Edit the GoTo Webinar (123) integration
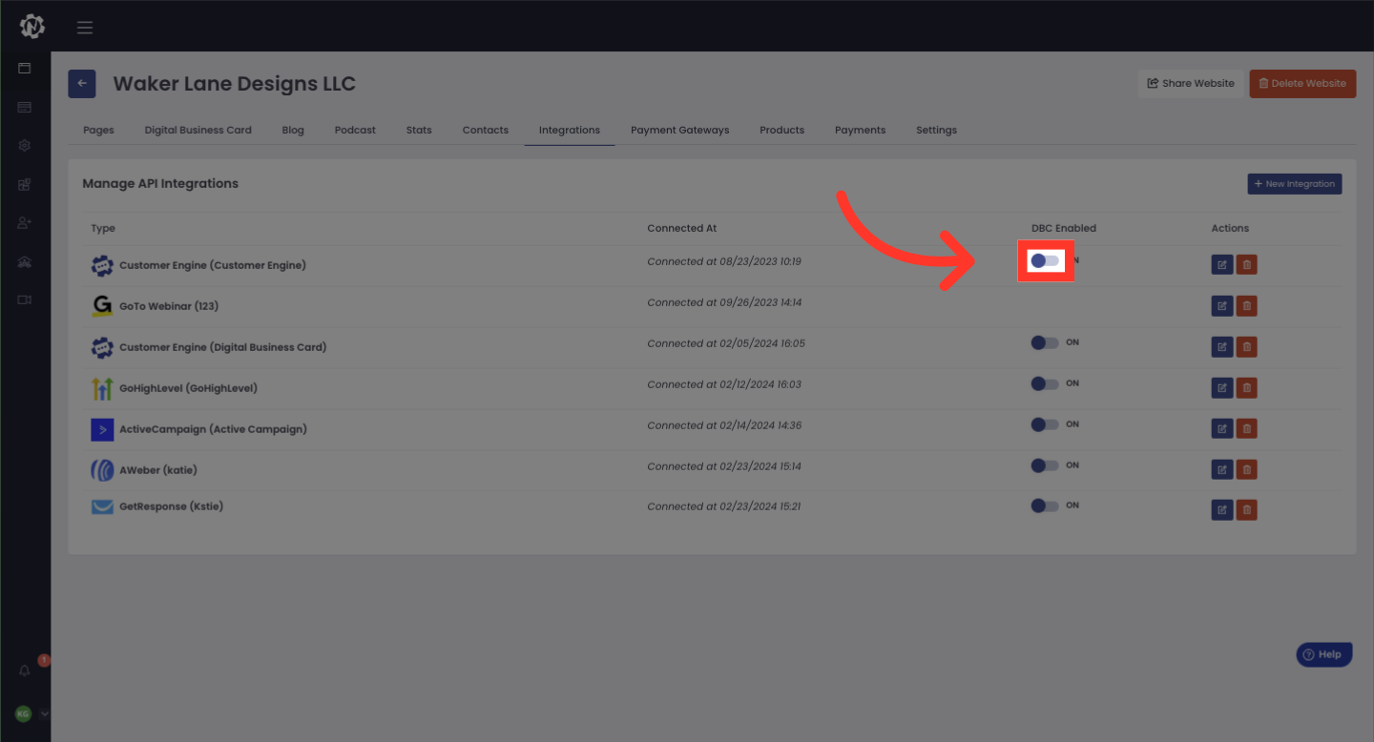This screenshot has width=1374, height=742. 1222,306
